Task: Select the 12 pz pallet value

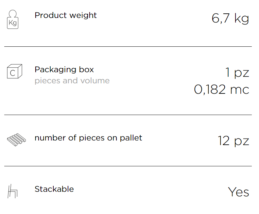Action: point(233,141)
